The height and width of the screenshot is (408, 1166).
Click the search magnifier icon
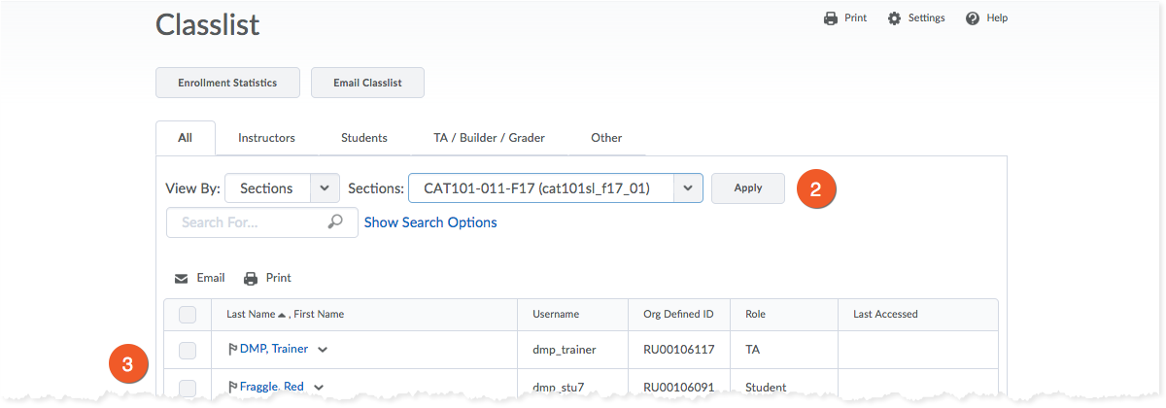[335, 222]
